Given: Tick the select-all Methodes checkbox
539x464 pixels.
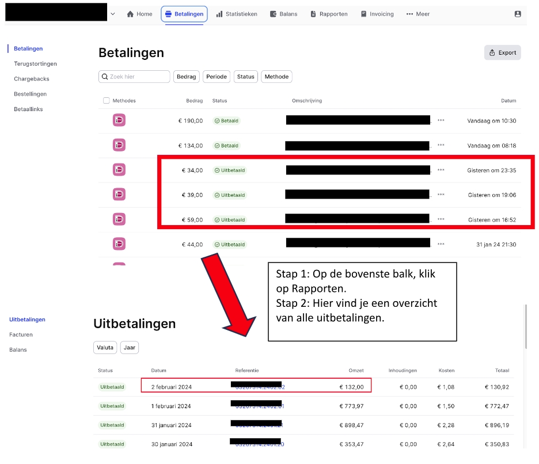Looking at the screenshot, I should pyautogui.click(x=106, y=101).
